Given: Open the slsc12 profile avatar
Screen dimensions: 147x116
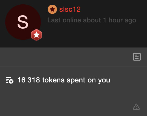Looking at the screenshot, I should point(23,22).
